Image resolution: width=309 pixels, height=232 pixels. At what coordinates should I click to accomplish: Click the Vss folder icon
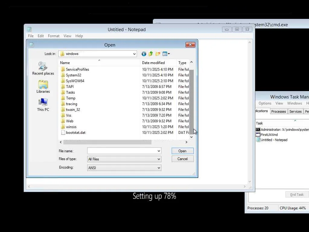(63, 115)
